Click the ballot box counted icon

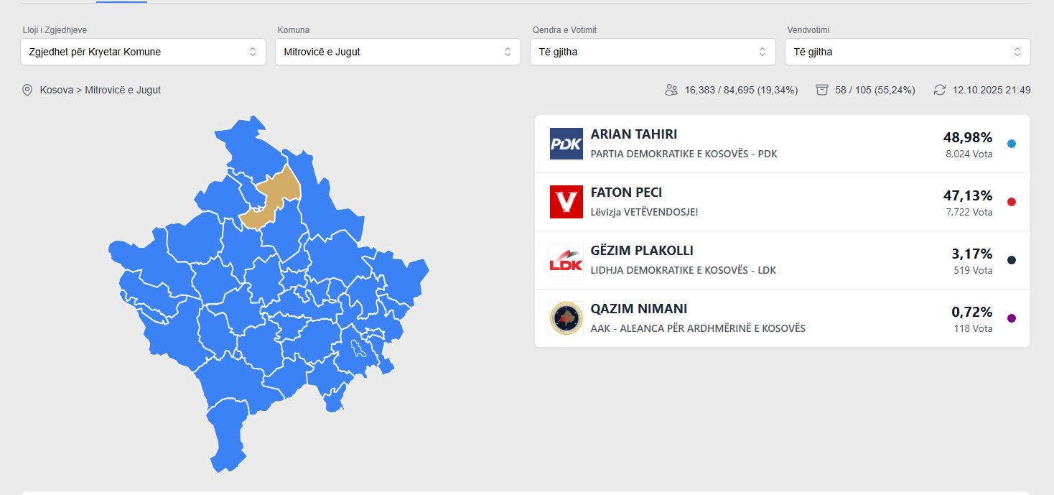coord(822,91)
